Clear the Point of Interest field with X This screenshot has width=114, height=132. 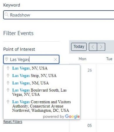pos(56,59)
